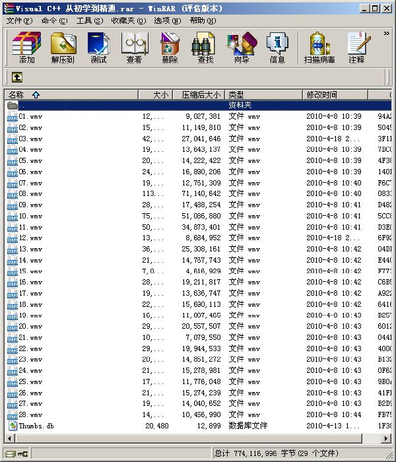
Task: Expand the toolbar overflow chevron
Action: (386, 33)
